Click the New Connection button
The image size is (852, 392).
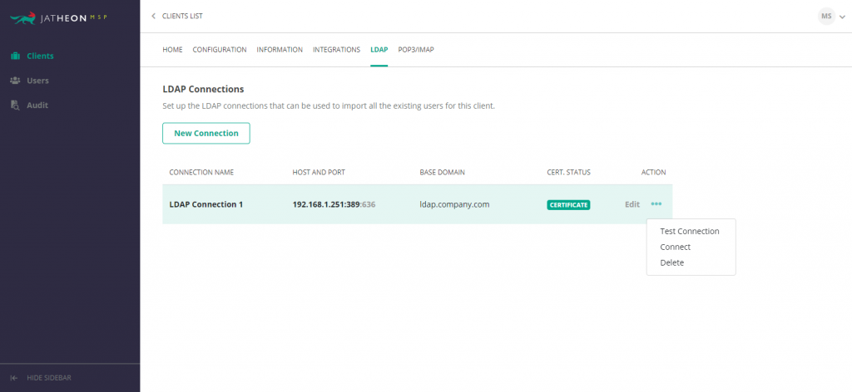coord(206,134)
